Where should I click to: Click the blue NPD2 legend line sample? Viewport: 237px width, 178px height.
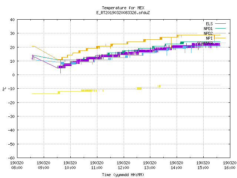point(220,33)
